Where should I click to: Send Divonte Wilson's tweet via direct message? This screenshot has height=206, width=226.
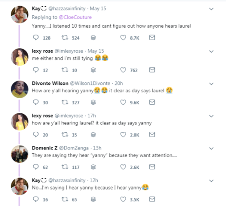coord(152,102)
